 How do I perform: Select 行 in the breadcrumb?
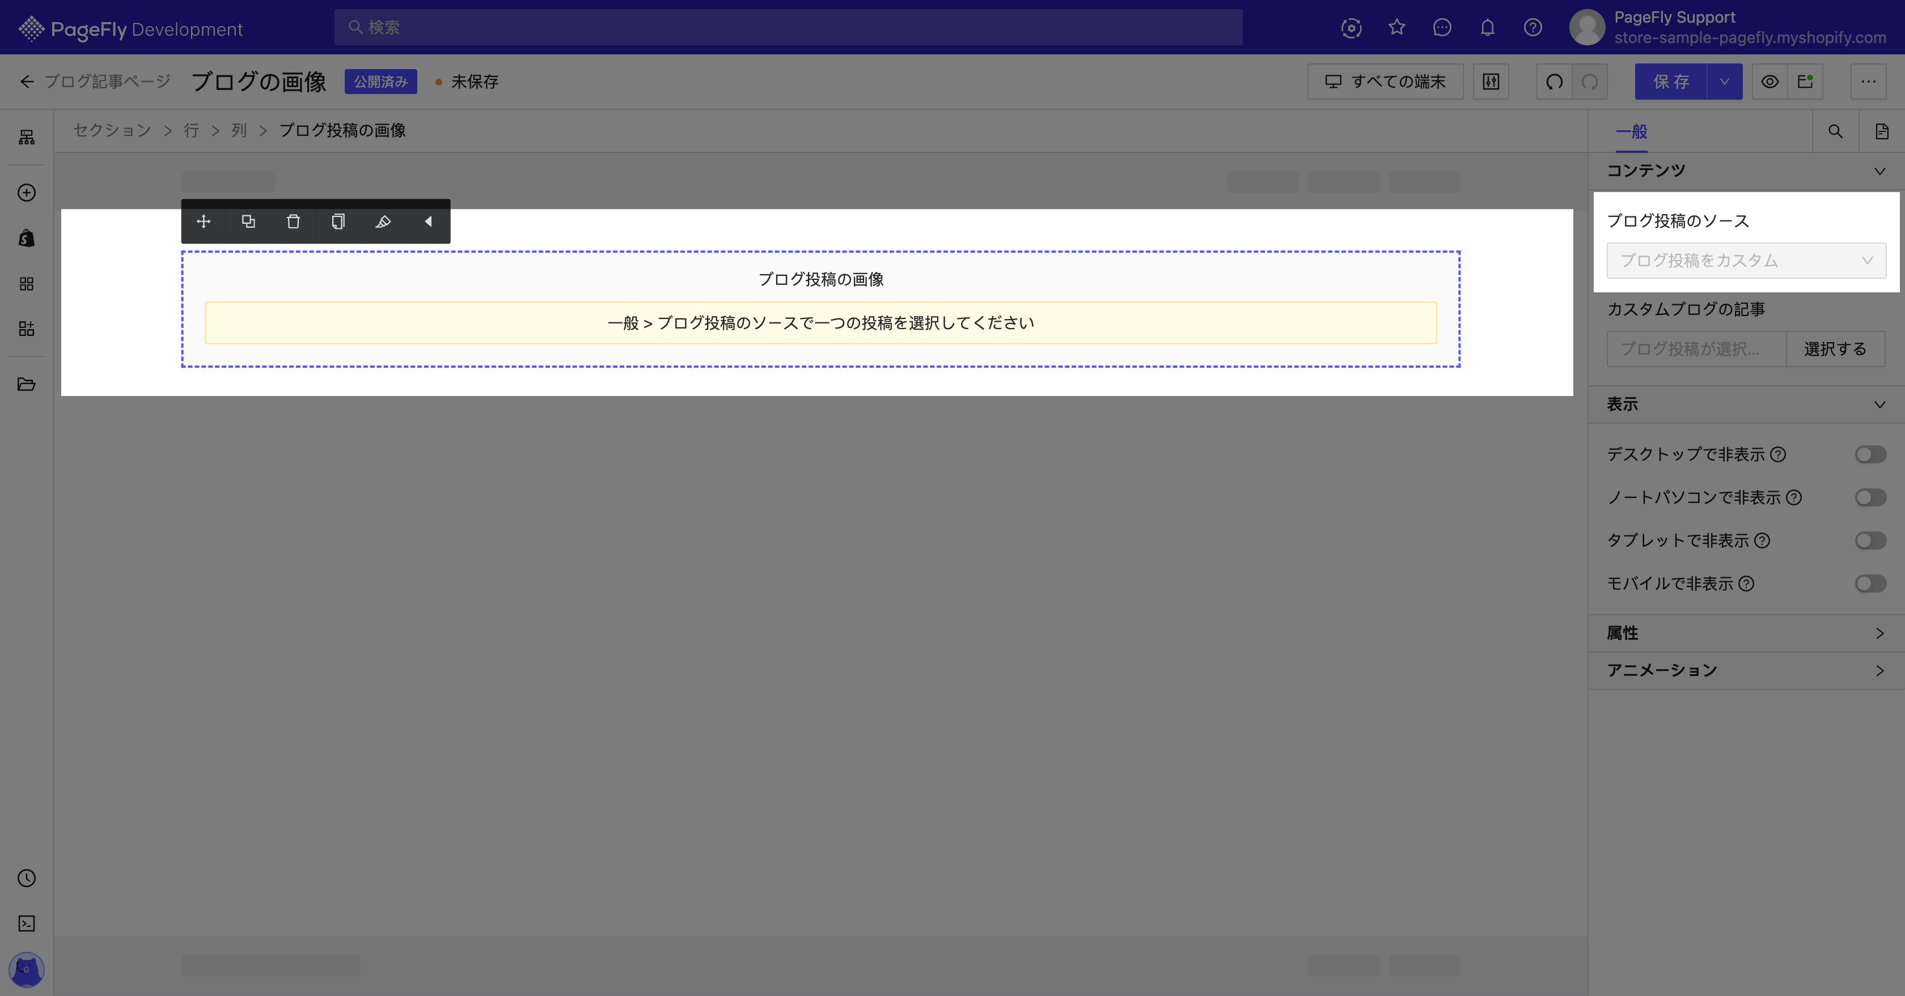192,130
